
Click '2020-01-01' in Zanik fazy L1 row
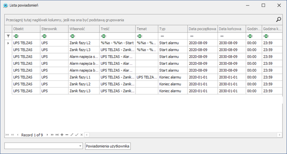(x=202, y=77)
